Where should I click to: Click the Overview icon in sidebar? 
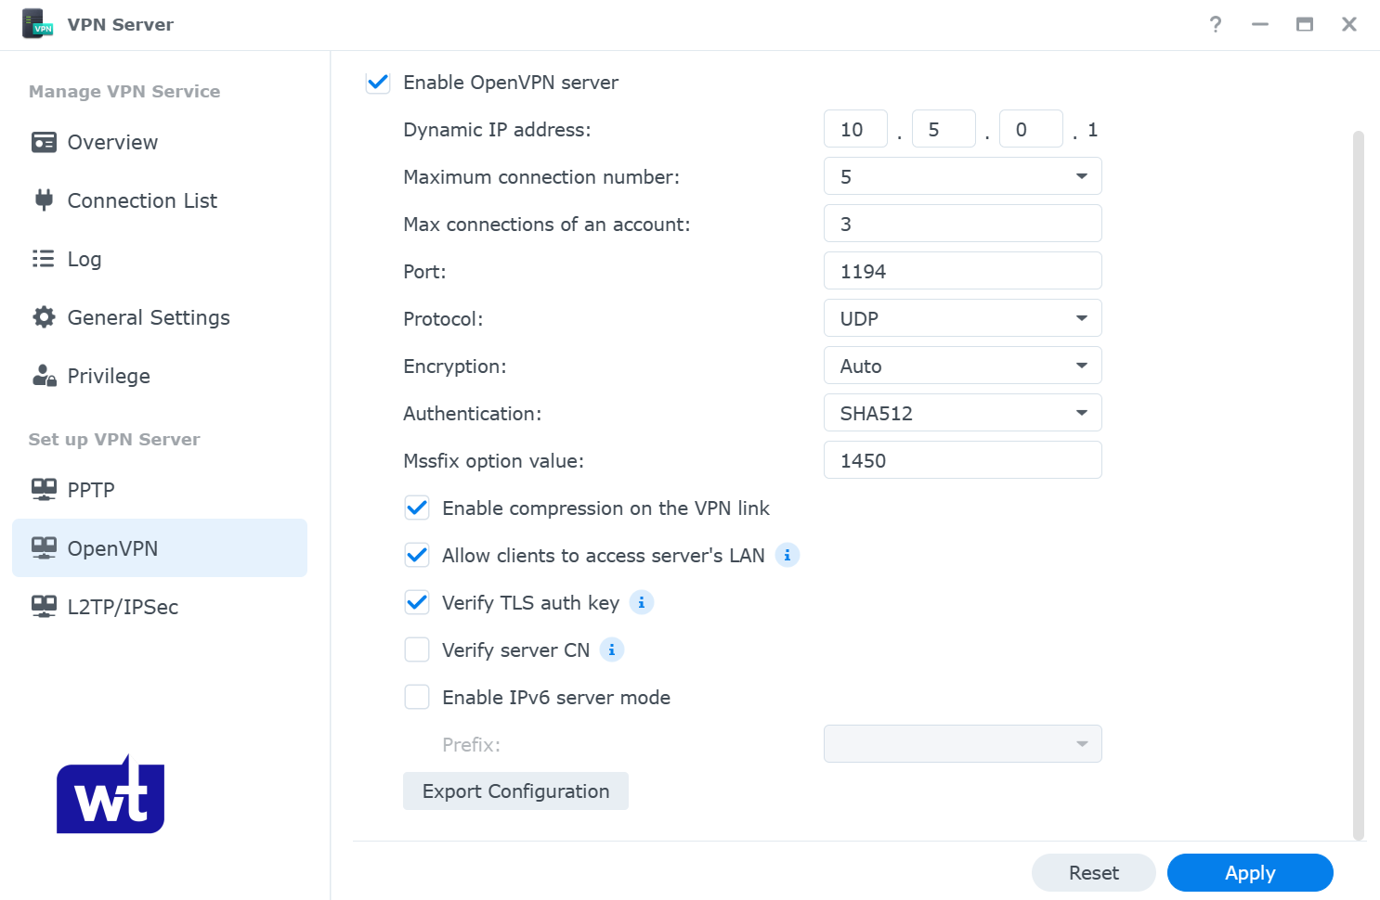tap(44, 142)
